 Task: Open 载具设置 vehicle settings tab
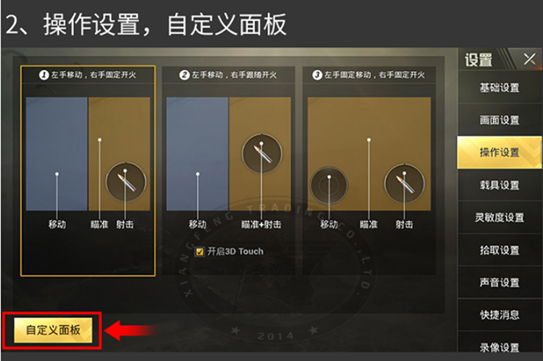tap(500, 184)
